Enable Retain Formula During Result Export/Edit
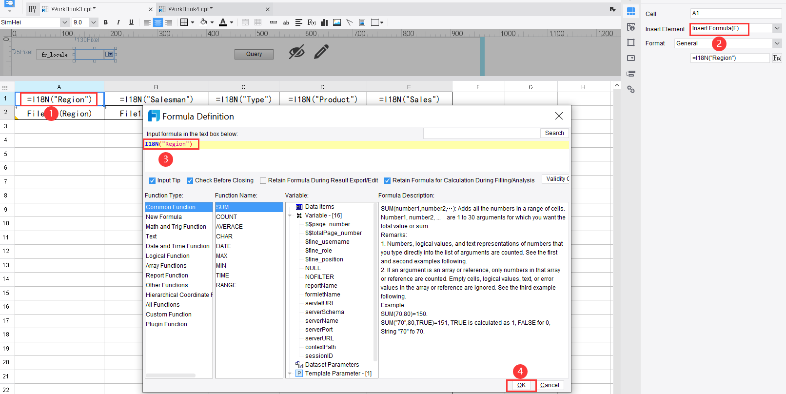The width and height of the screenshot is (786, 394). (x=263, y=180)
